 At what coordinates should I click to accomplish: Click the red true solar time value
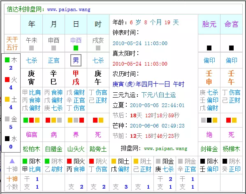click(140, 64)
